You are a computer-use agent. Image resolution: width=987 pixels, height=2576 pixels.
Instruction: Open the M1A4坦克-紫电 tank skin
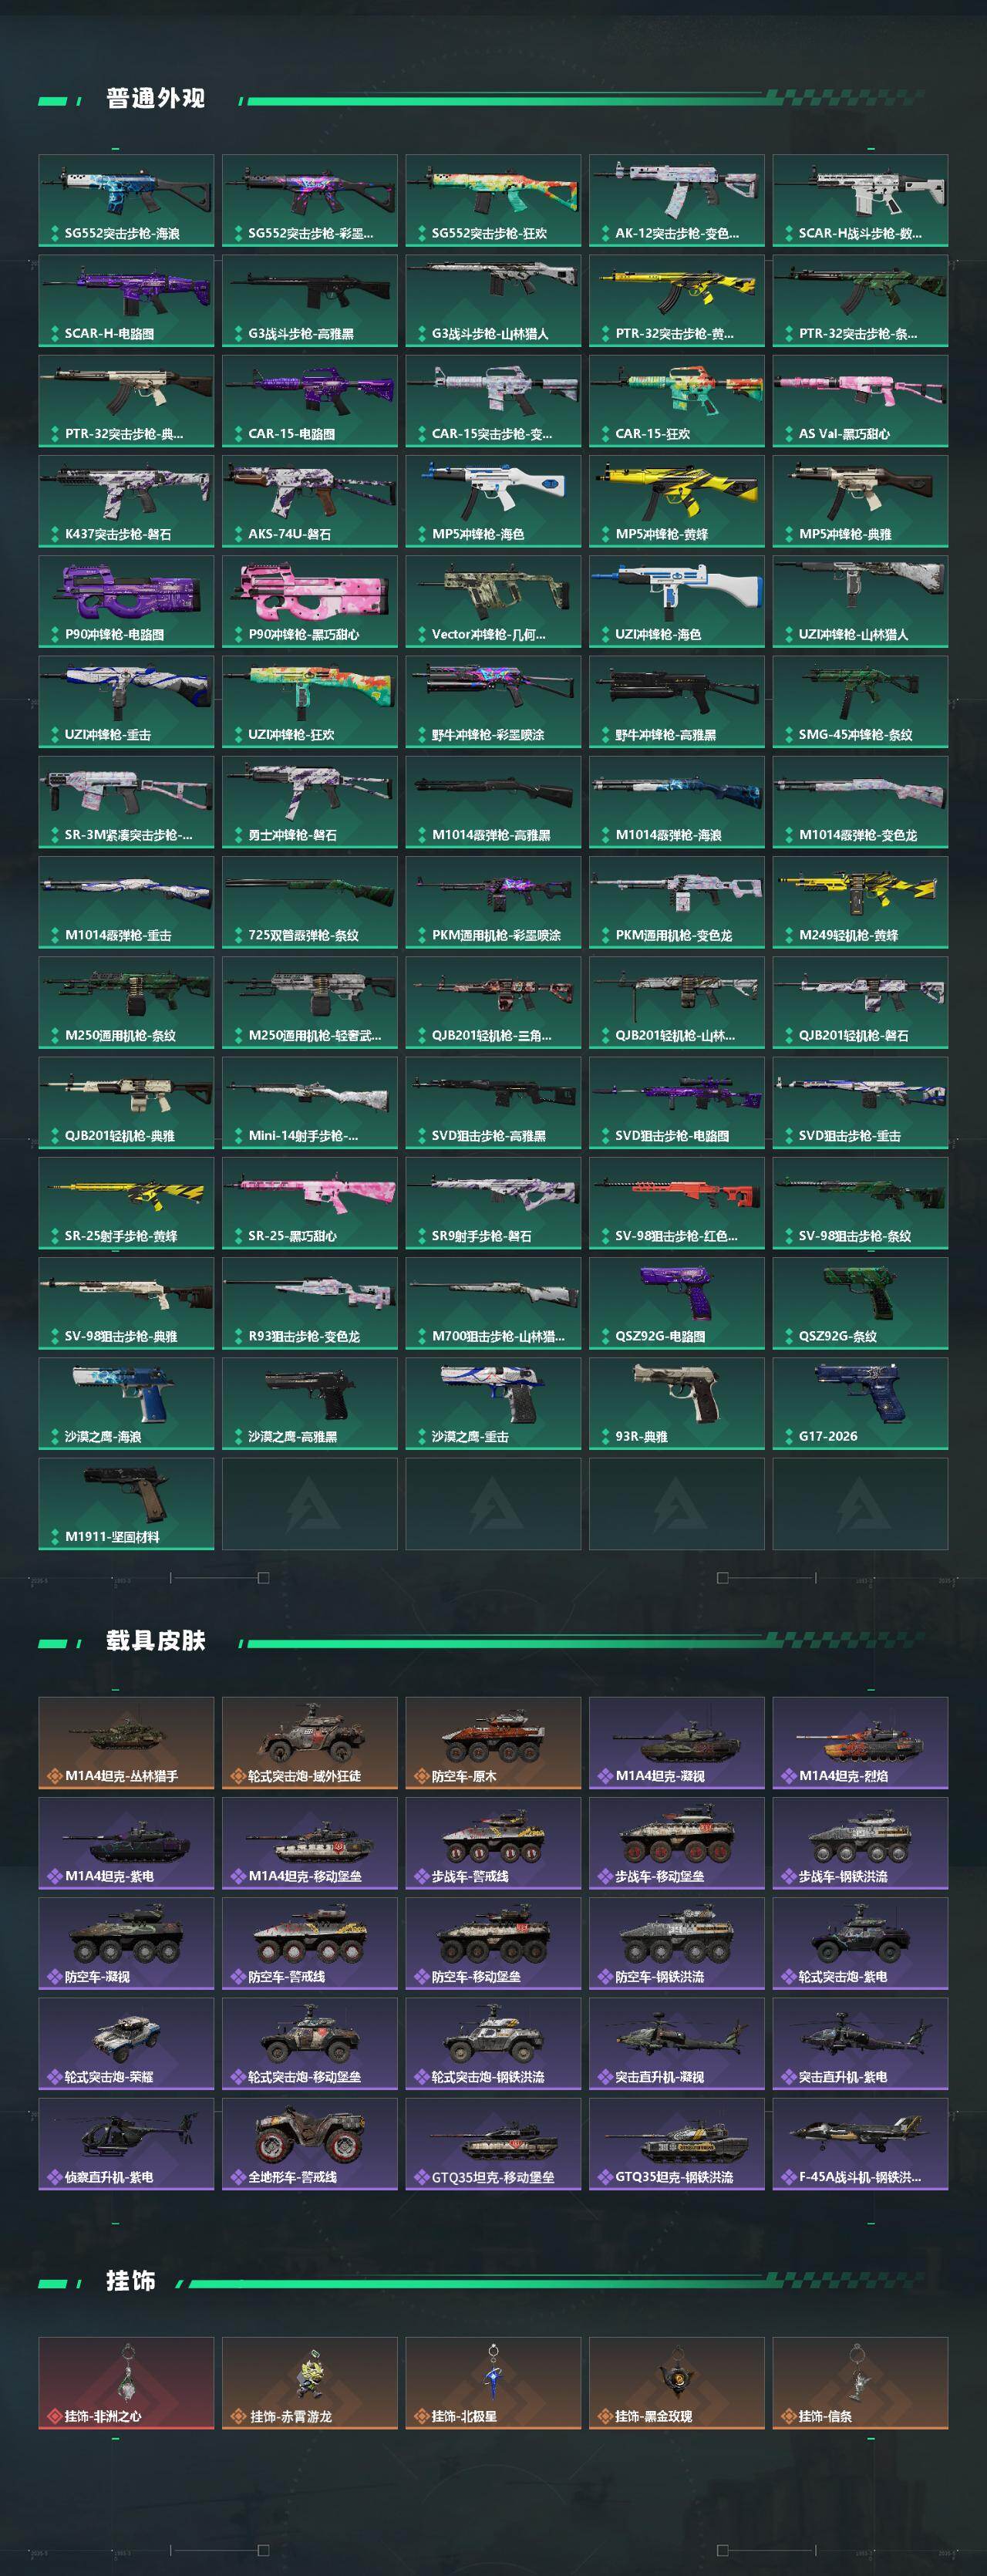pos(126,1843)
